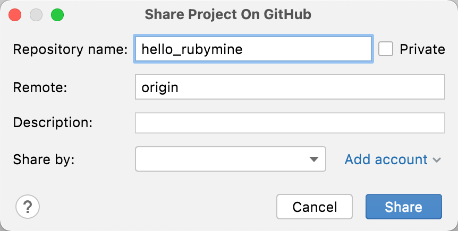Click the Private checkbox label text
The image size is (458, 231).
[x=422, y=49]
